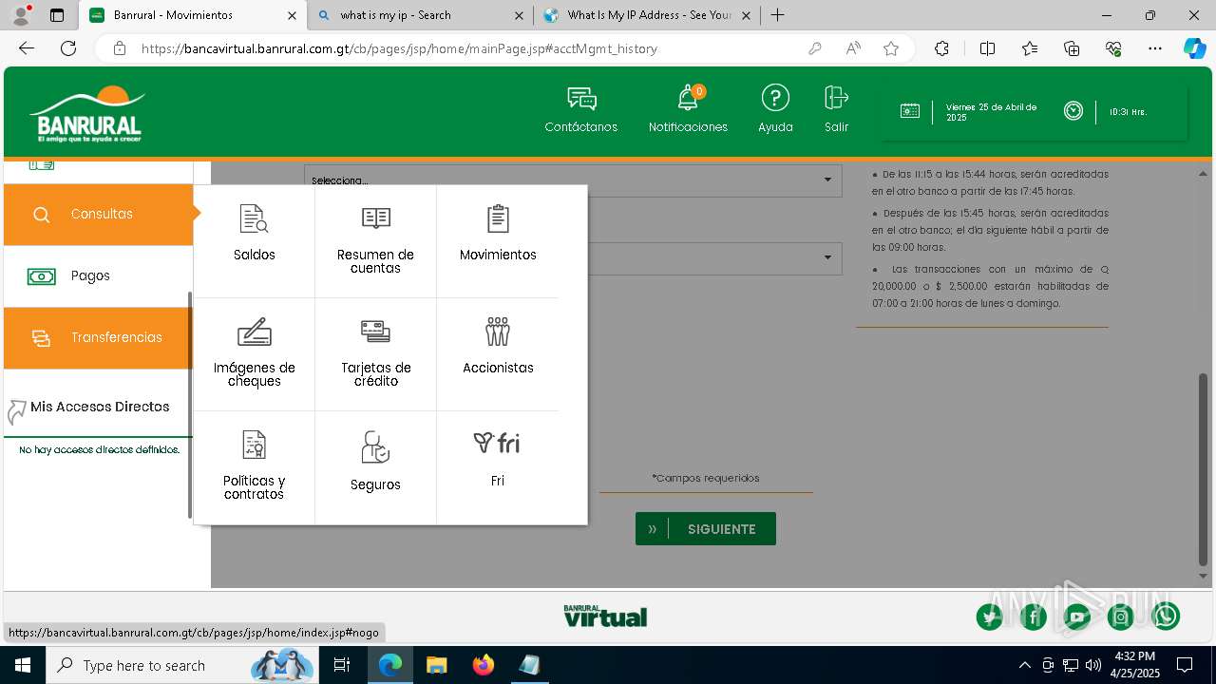Switch to 'what is my ip - Search' tab
Viewport: 1216px width, 684px height.
420,15
